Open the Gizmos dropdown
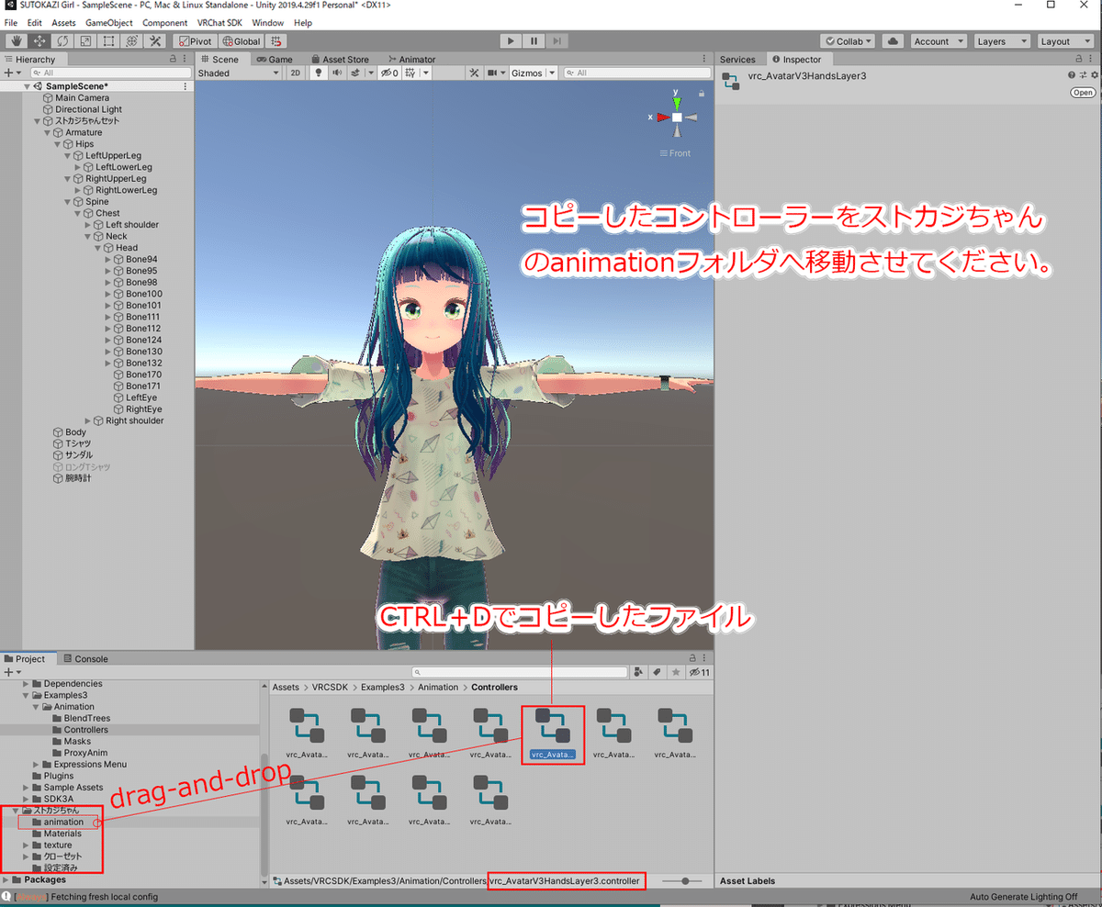The image size is (1102, 907). coord(534,73)
